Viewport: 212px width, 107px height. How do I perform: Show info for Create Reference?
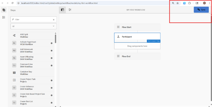pos(52,88)
